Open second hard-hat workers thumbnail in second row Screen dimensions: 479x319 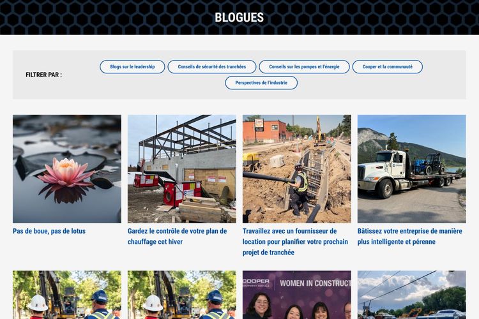click(182, 295)
